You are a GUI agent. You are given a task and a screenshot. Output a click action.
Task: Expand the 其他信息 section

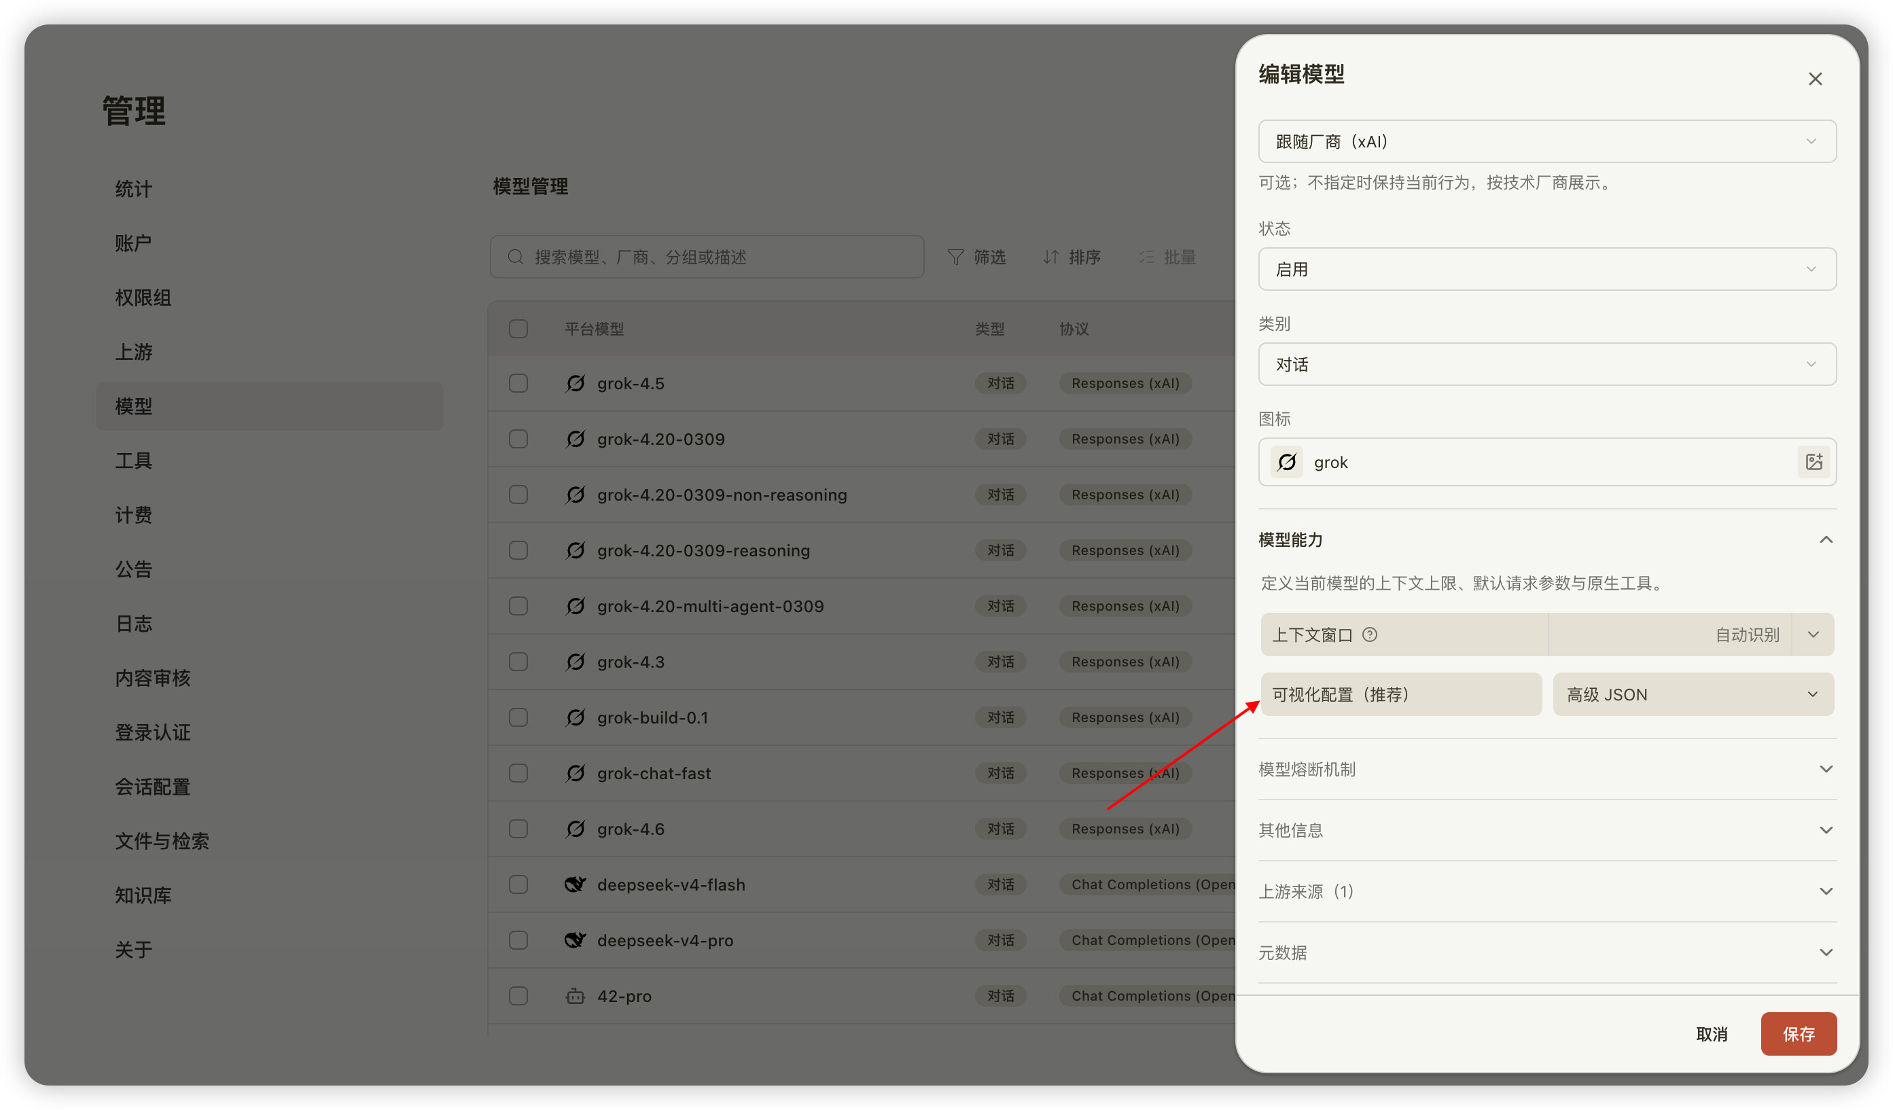tap(1546, 830)
